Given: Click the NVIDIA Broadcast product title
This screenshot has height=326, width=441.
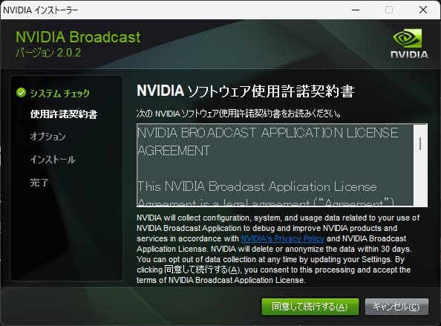Looking at the screenshot, I should coord(78,37).
